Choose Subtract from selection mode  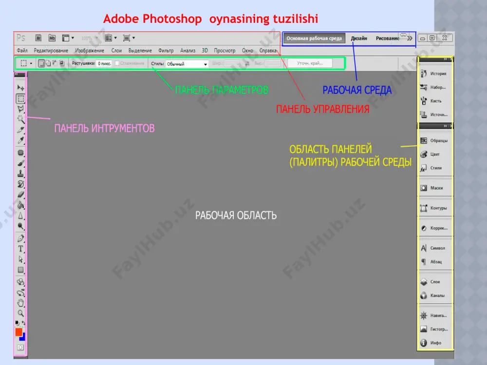(55, 63)
